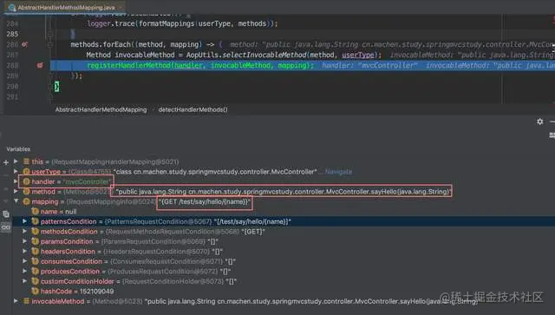The width and height of the screenshot is (555, 315).
Task: Click the Navigate link beside userType
Action: pyautogui.click(x=338, y=172)
